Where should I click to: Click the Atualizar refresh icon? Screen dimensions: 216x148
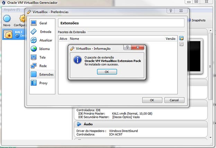tap(34, 40)
